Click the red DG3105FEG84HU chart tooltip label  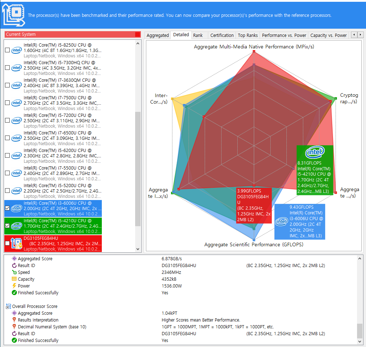pyautogui.click(x=253, y=205)
